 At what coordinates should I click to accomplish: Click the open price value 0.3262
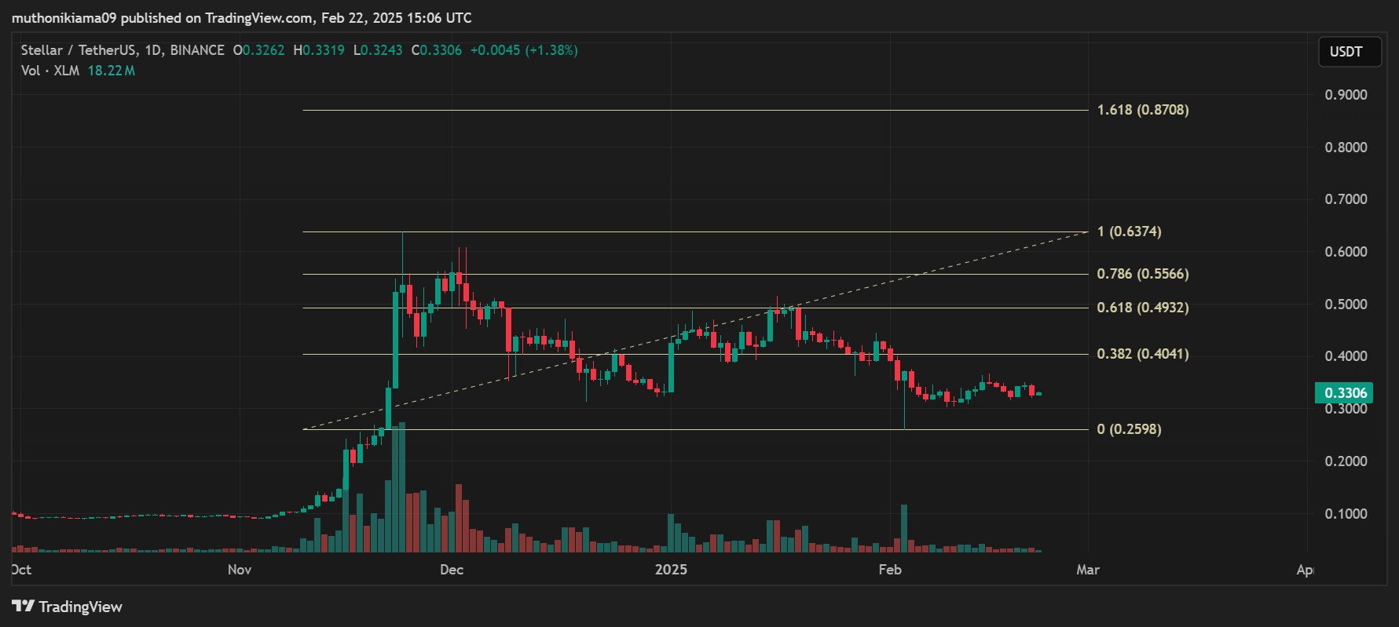click(264, 50)
